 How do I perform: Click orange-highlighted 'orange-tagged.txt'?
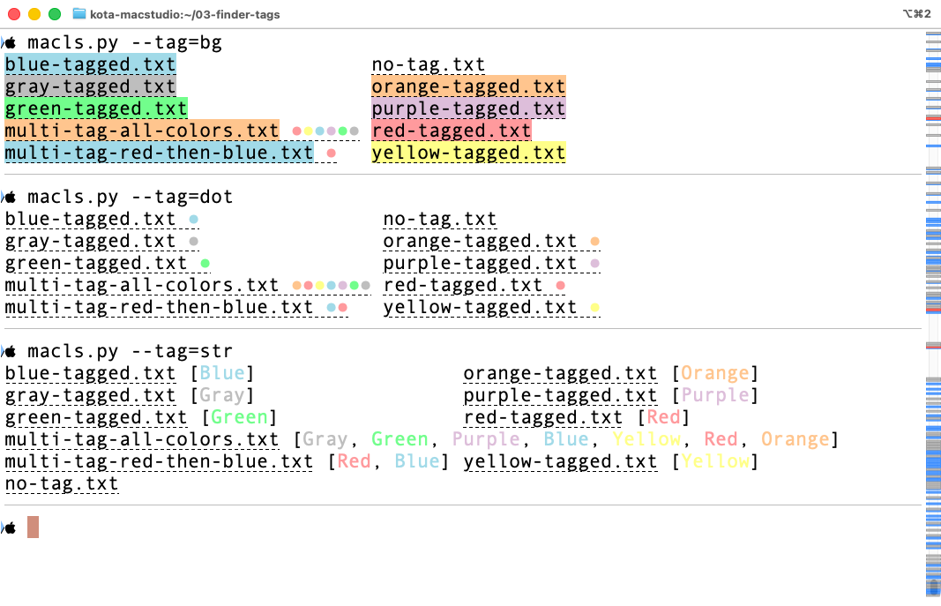click(x=468, y=87)
